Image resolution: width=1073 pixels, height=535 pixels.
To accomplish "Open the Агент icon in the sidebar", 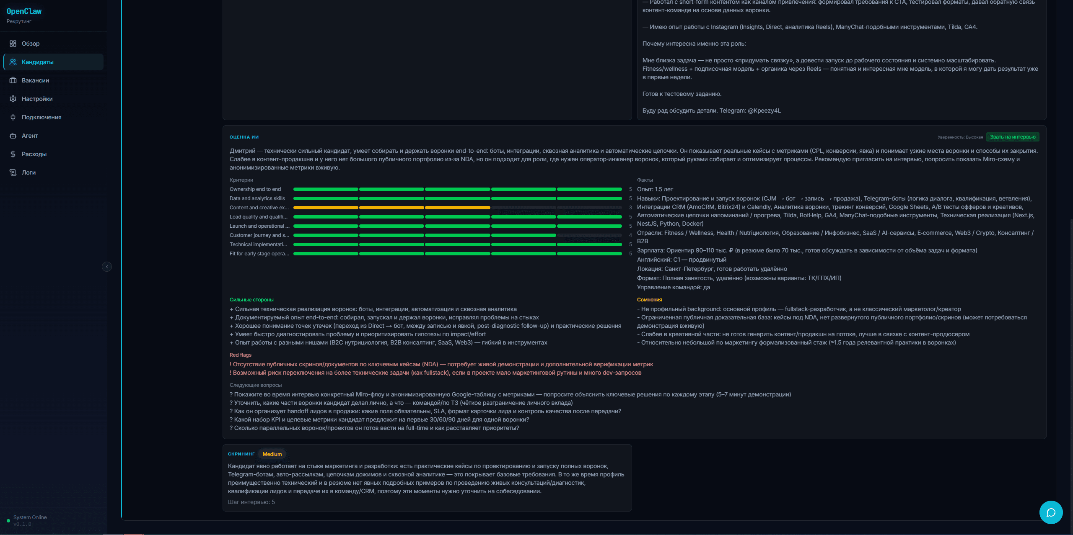I will 13,136.
